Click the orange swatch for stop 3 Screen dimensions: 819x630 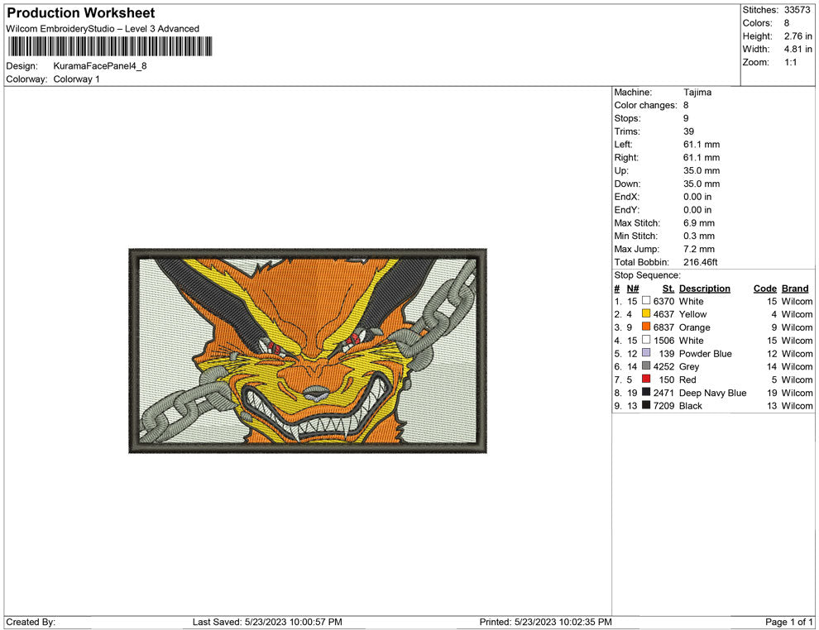click(x=646, y=327)
